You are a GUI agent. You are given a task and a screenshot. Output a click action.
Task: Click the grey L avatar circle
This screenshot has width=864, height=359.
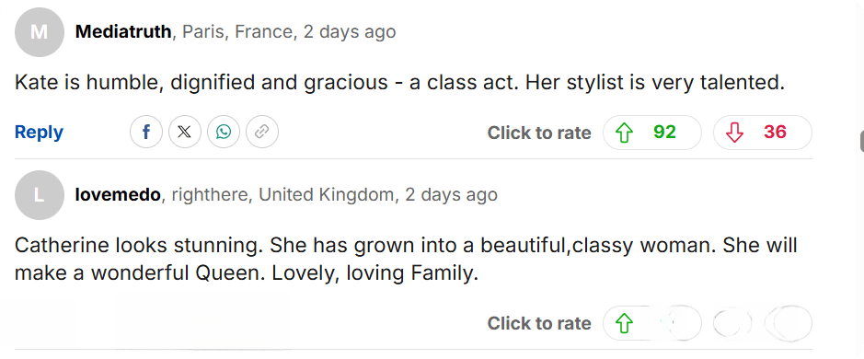click(x=40, y=194)
